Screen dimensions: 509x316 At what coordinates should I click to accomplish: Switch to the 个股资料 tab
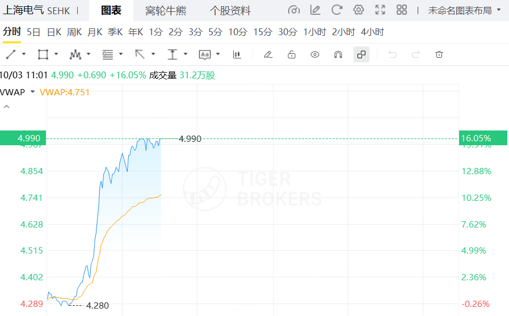coord(230,11)
